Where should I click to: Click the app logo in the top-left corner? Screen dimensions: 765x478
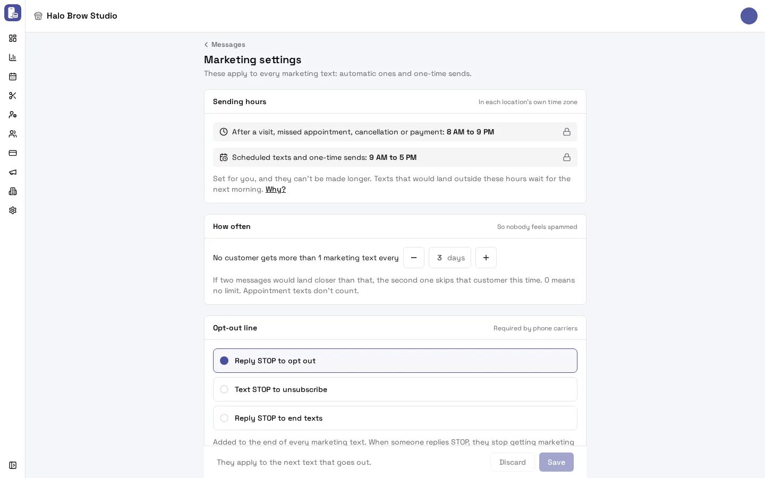[x=13, y=13]
